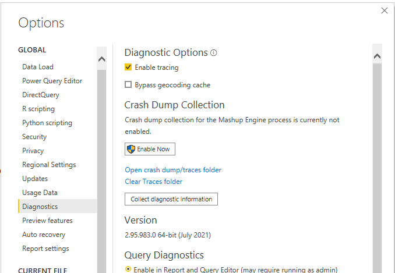Select the Diagnostics category

[58, 206]
